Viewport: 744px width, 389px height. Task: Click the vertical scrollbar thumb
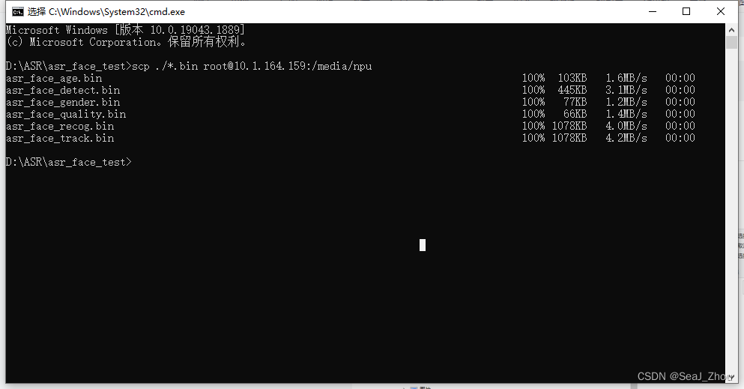pos(731,42)
